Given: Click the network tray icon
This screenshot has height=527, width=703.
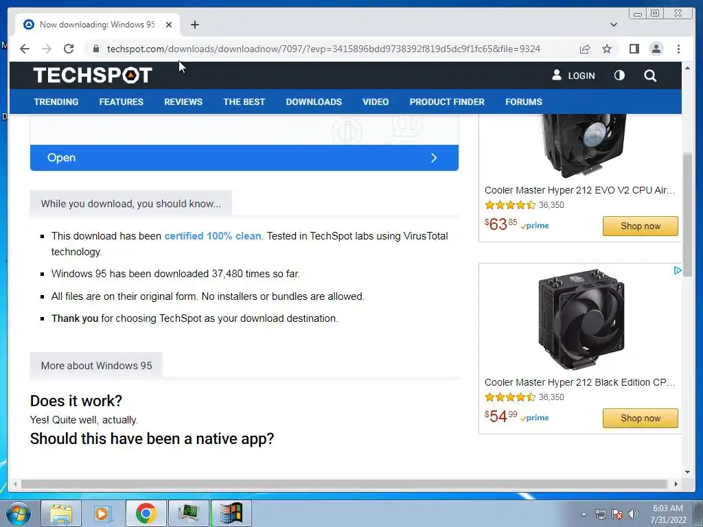Looking at the screenshot, I should (x=600, y=514).
